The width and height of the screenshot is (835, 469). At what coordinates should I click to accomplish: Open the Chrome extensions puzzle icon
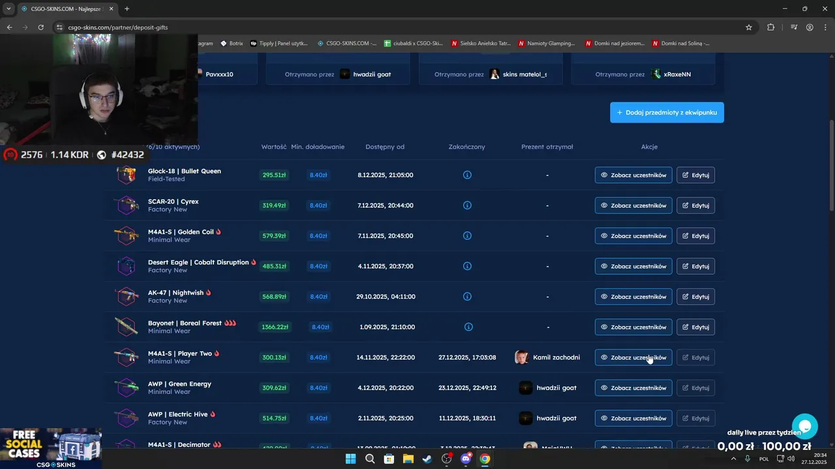[771, 27]
